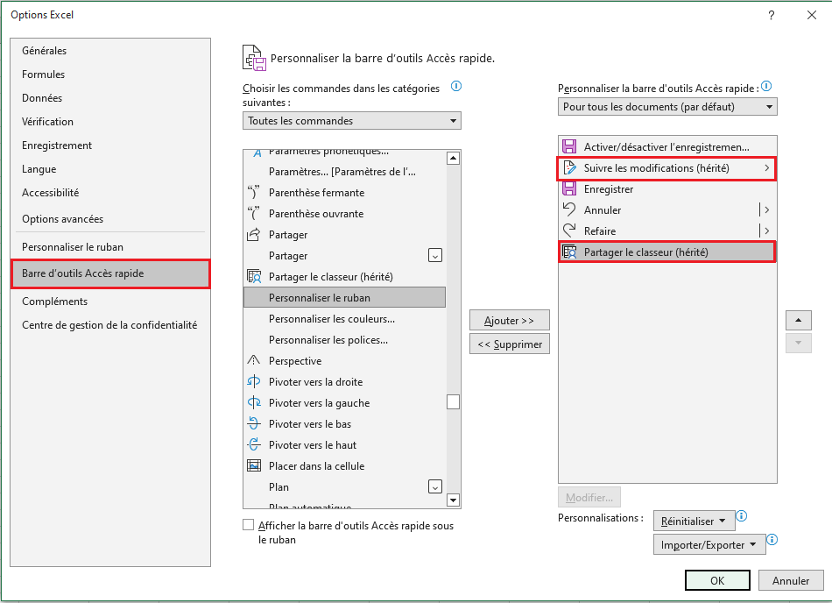Screen dimensions: 832x603
Task: Click the commands list scrollbar thumb
Action: pyautogui.click(x=453, y=401)
